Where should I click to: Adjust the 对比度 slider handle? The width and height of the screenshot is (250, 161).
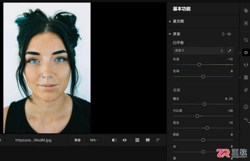coord(197,116)
